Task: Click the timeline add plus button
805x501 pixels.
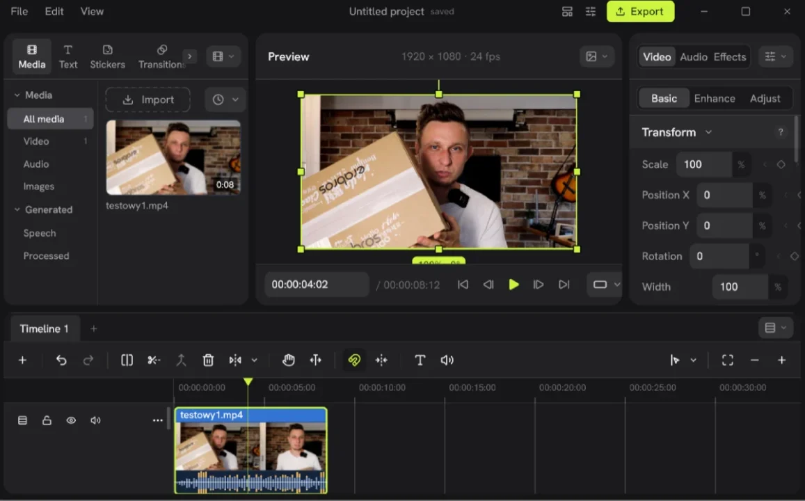Action: click(22, 360)
